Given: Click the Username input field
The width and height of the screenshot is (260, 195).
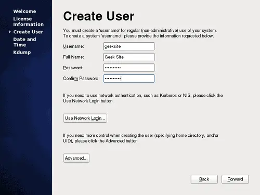Looking at the screenshot, I should click(x=129, y=46).
